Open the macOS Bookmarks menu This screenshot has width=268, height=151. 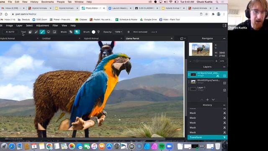pyautogui.click(x=47, y=2)
